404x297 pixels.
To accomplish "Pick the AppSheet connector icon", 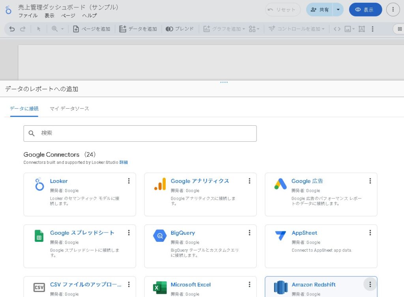I will tap(281, 236).
